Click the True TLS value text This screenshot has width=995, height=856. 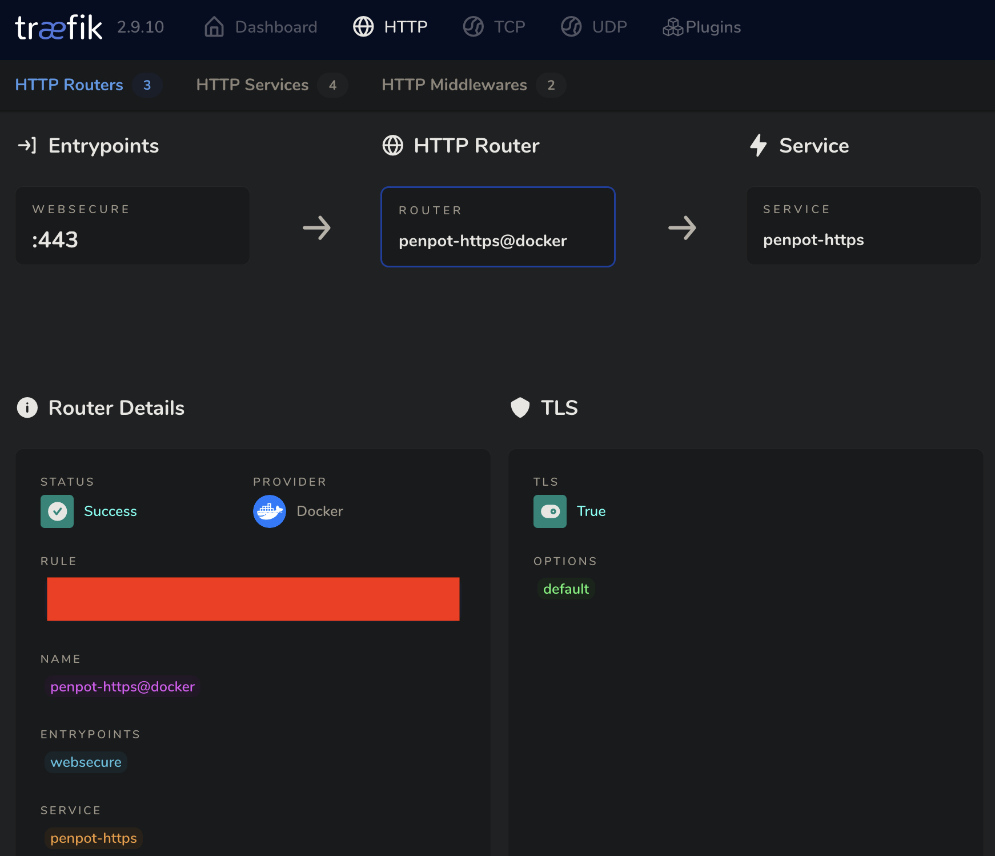coord(591,511)
